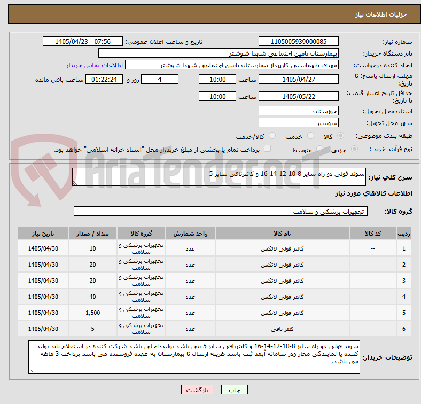
Task: Click the resize handle of شرح کلی نیاز box
Action: pyautogui.click(x=75, y=183)
